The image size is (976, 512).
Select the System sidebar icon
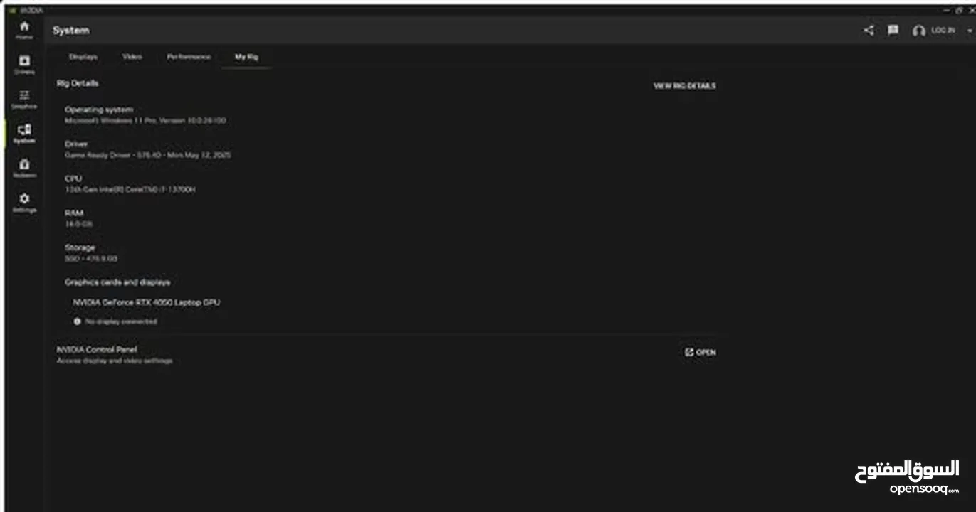[24, 134]
